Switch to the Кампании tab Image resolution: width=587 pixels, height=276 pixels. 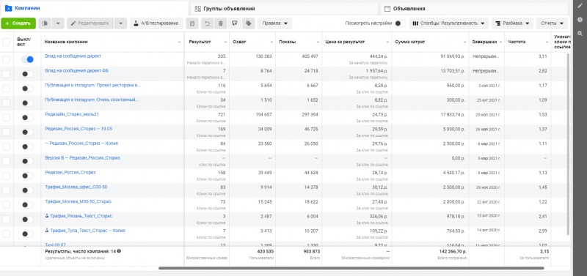point(94,8)
